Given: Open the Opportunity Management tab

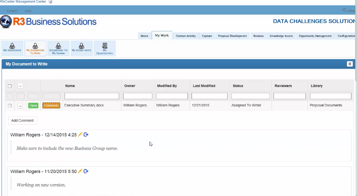Looking at the screenshot, I should (315, 36).
